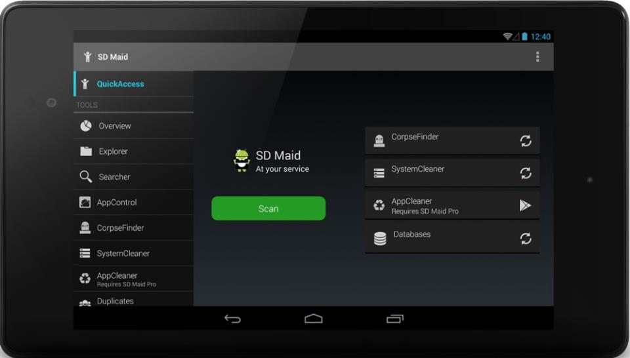Click the CorpseFinder card label

tap(415, 137)
